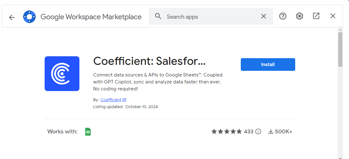Click the Google Workspace Marketplace logo

click(x=29, y=17)
